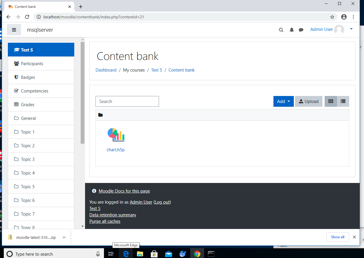Click the Windows taskbar search box
Screen dimensions: 364x258
(54, 254)
